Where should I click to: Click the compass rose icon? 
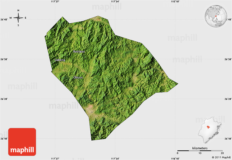[x=18, y=18]
